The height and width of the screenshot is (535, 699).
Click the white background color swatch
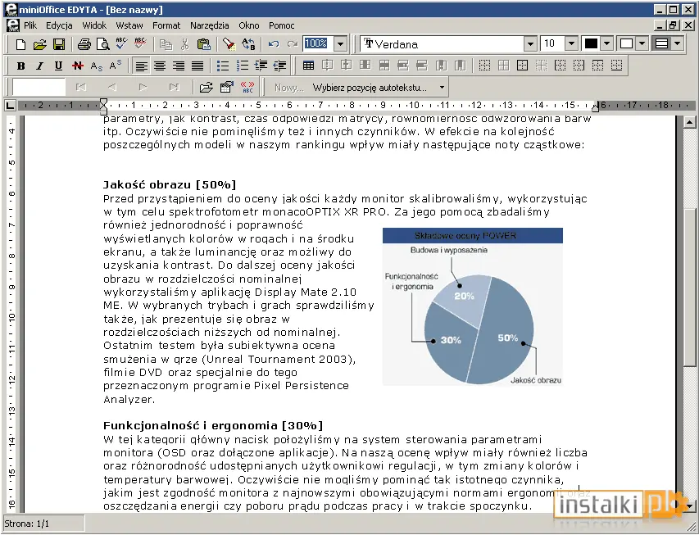[626, 43]
